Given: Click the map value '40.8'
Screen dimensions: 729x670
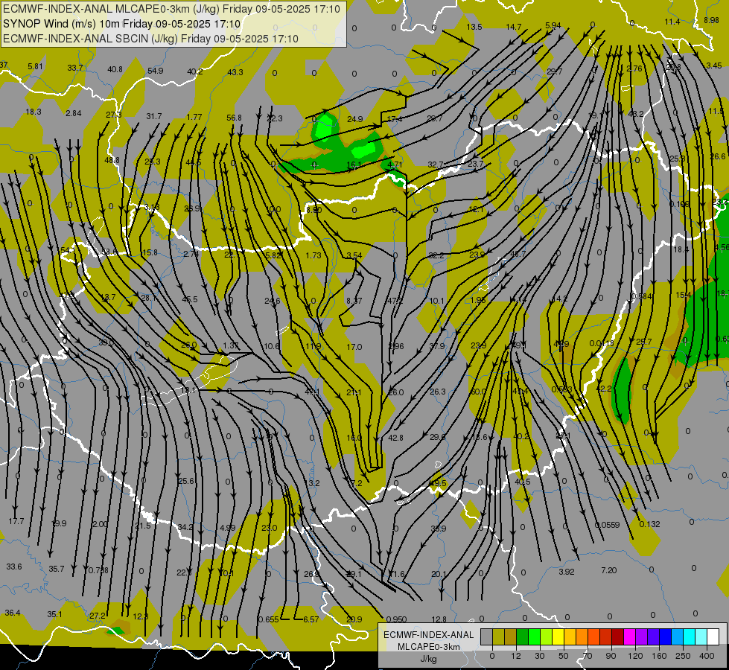Looking at the screenshot, I should click(115, 69).
